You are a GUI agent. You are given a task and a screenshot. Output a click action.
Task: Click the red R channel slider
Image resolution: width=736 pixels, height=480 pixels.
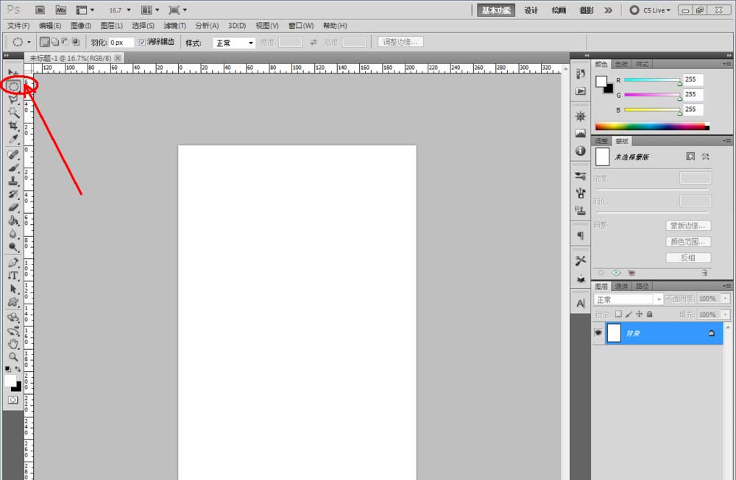click(x=652, y=80)
